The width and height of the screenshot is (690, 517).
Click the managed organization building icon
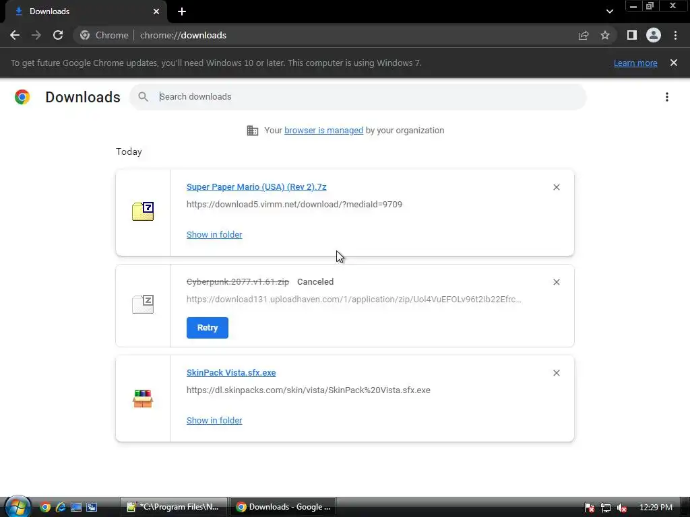(x=253, y=131)
